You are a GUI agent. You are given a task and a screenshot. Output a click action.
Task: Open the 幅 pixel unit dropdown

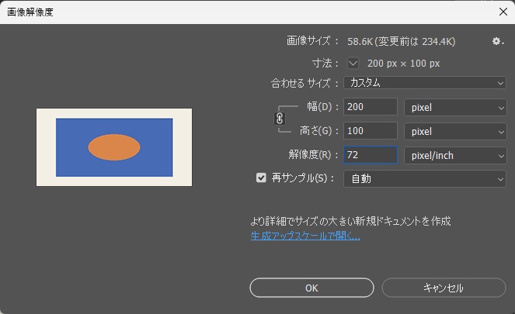[x=455, y=108]
